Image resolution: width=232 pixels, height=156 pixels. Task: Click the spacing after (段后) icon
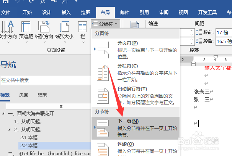coord(199,41)
